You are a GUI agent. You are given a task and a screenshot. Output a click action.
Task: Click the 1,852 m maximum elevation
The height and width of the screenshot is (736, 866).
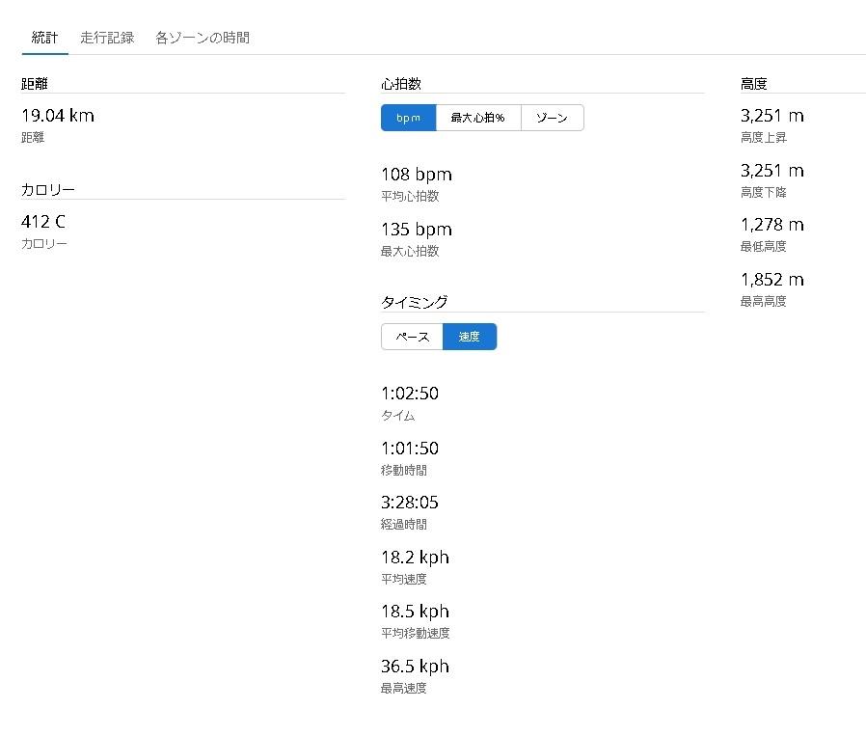772,280
